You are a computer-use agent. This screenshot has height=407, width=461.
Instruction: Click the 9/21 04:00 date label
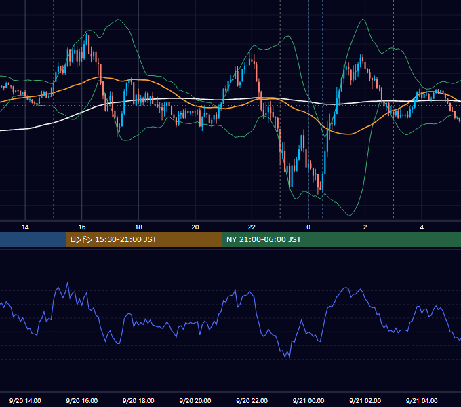pyautogui.click(x=422, y=400)
